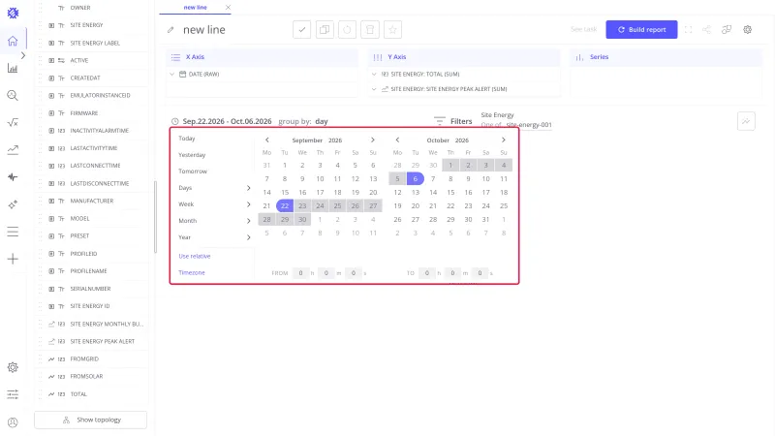
Task: Expand the SITE ENERGY: TOTAL (SUM) item
Action: [x=374, y=75]
